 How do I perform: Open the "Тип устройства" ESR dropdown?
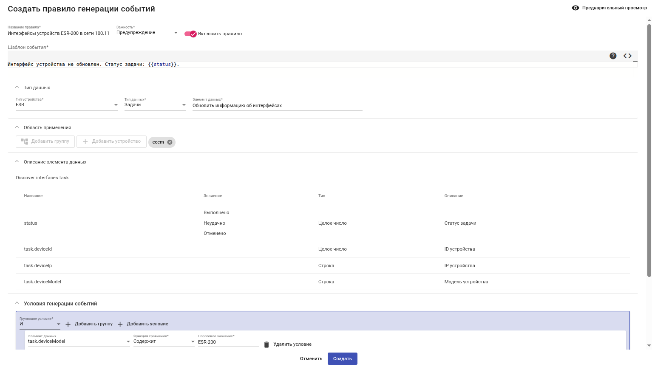(x=67, y=105)
